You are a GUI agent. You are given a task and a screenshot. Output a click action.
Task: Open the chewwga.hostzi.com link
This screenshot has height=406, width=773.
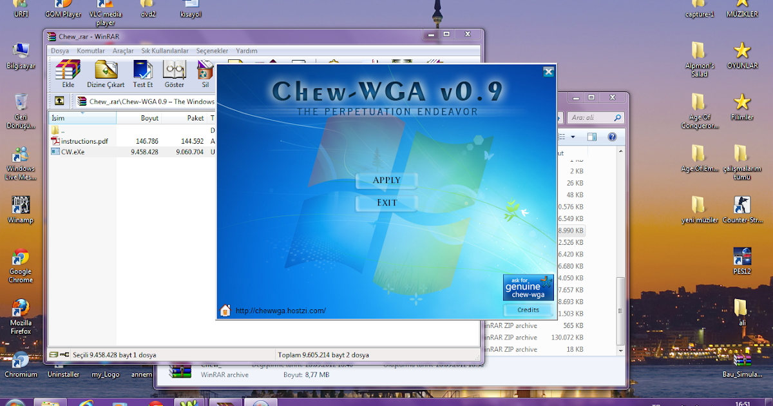coord(281,311)
